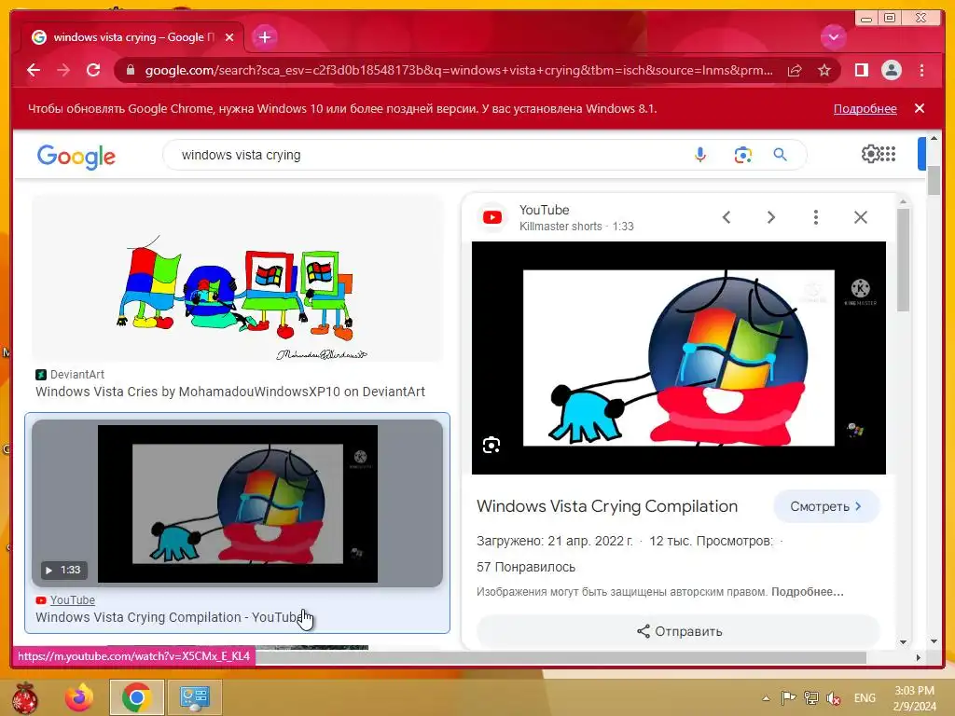
Task: Click the Christmas ornament Start button
Action: tap(25, 697)
